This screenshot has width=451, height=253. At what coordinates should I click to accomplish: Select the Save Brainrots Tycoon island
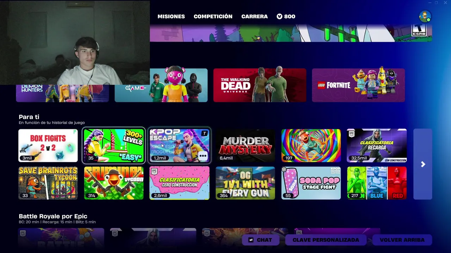tap(48, 183)
